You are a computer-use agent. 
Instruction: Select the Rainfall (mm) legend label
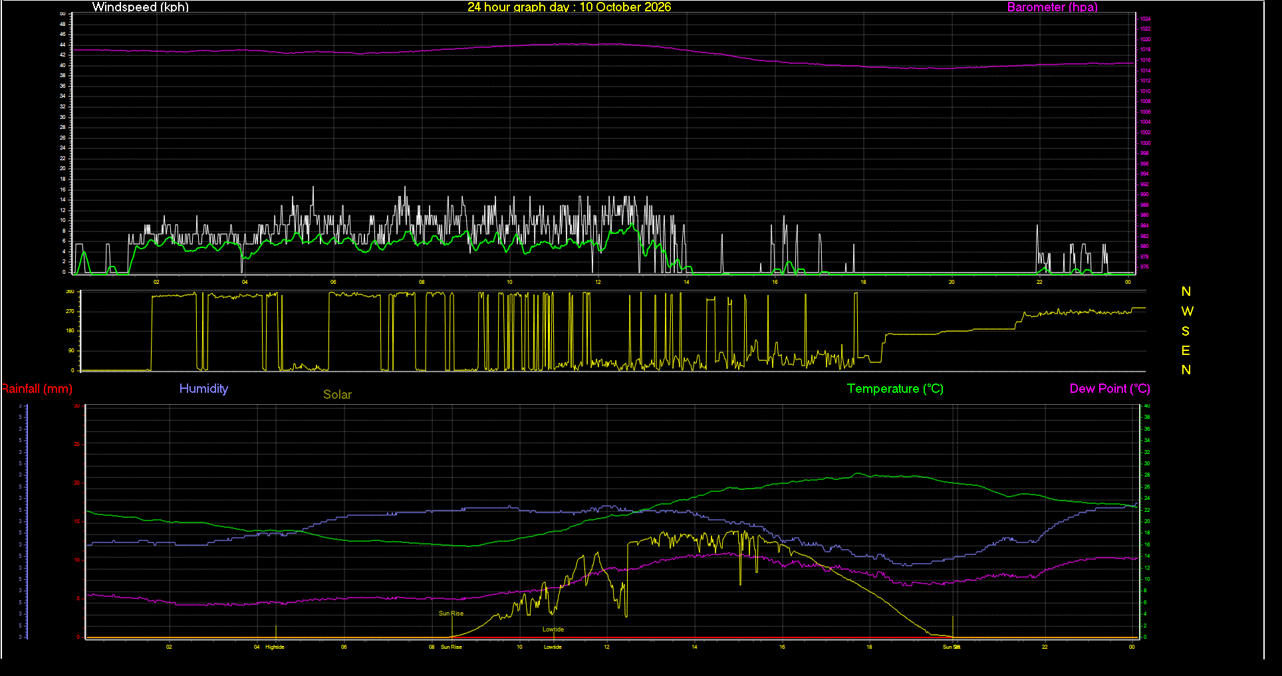click(x=37, y=389)
